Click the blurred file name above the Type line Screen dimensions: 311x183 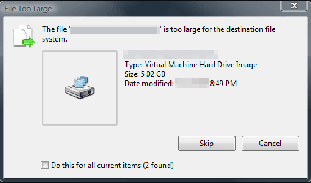[170, 54]
